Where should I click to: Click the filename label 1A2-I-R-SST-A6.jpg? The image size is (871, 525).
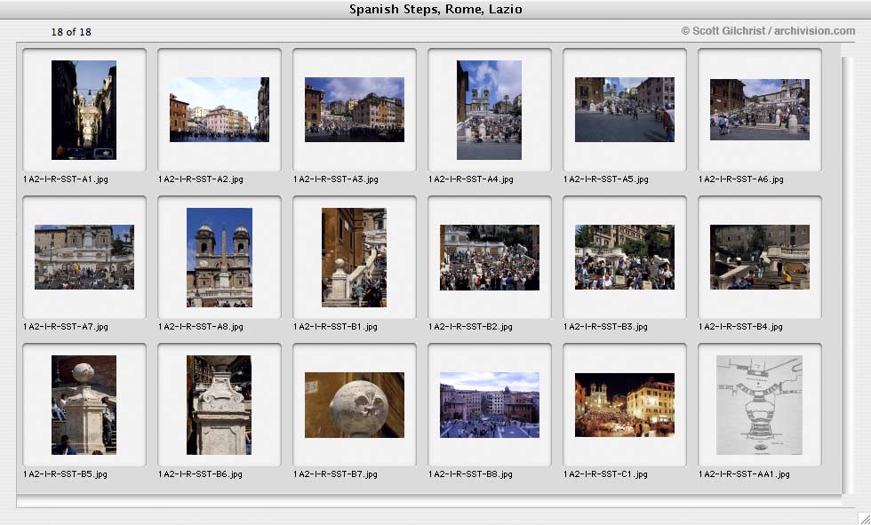[740, 179]
